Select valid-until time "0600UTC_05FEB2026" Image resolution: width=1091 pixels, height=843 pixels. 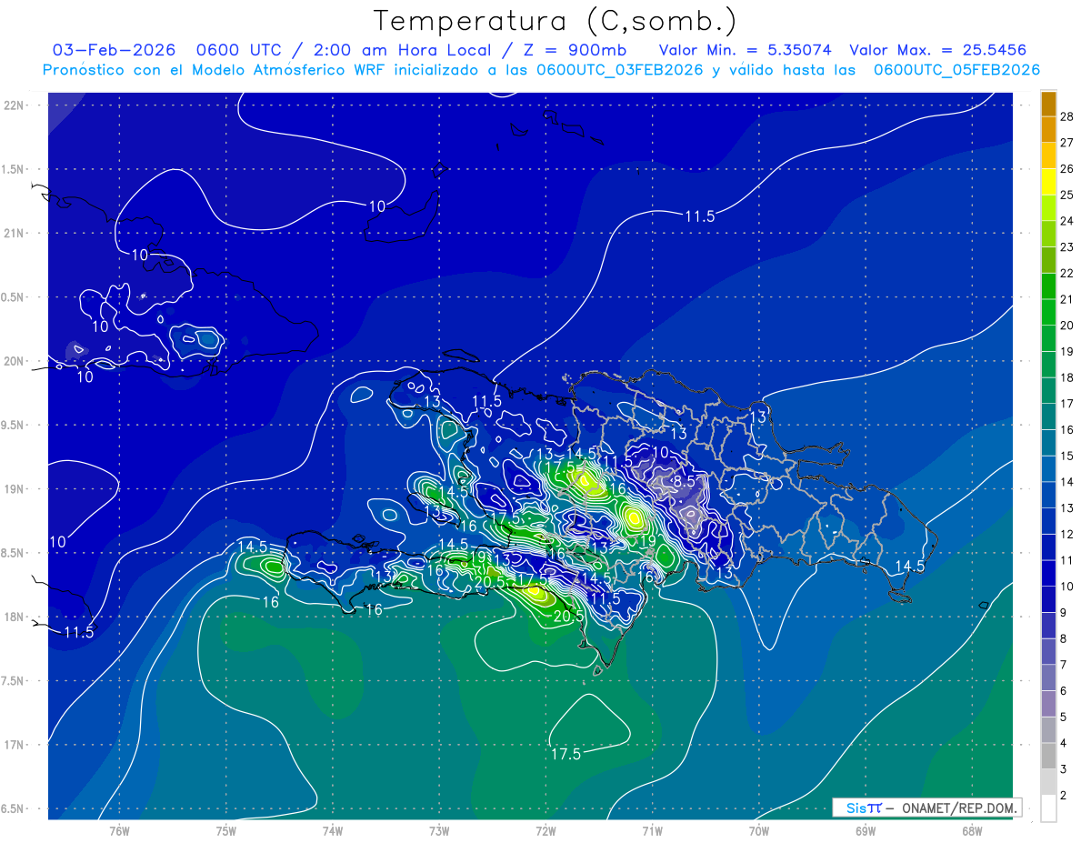(956, 70)
